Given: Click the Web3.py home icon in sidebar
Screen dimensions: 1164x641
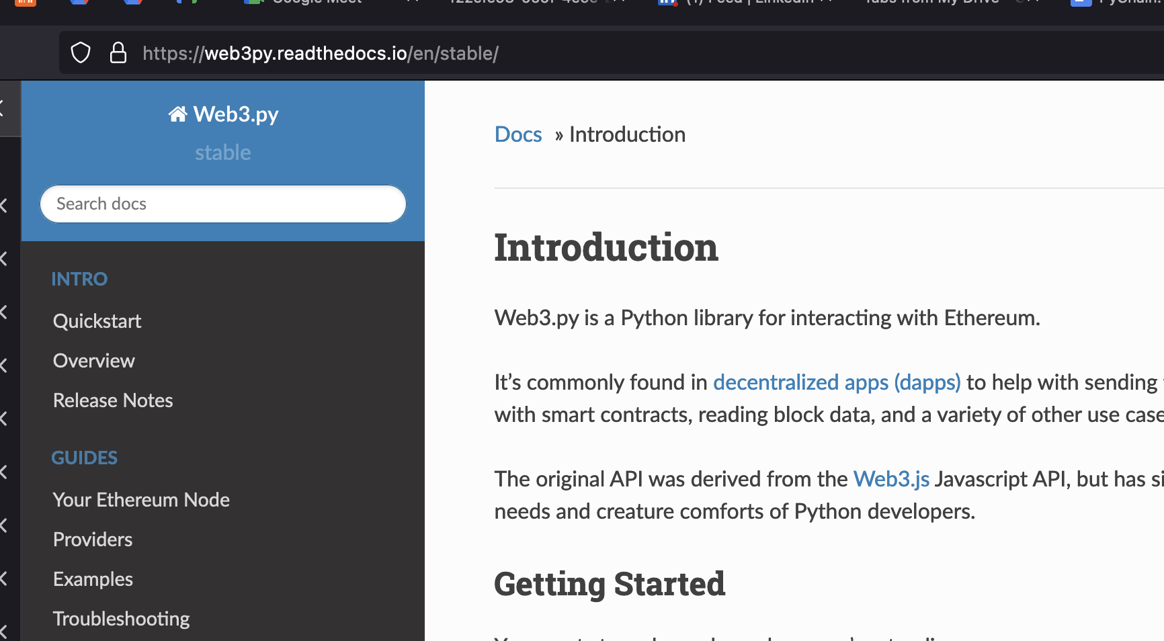Looking at the screenshot, I should tap(177, 114).
